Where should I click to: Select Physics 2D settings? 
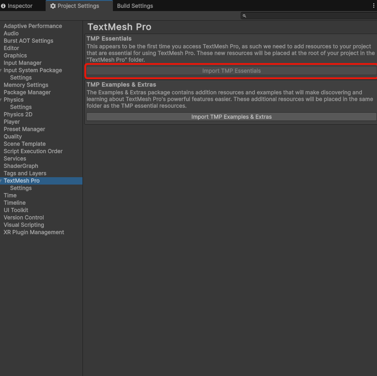pyautogui.click(x=18, y=115)
